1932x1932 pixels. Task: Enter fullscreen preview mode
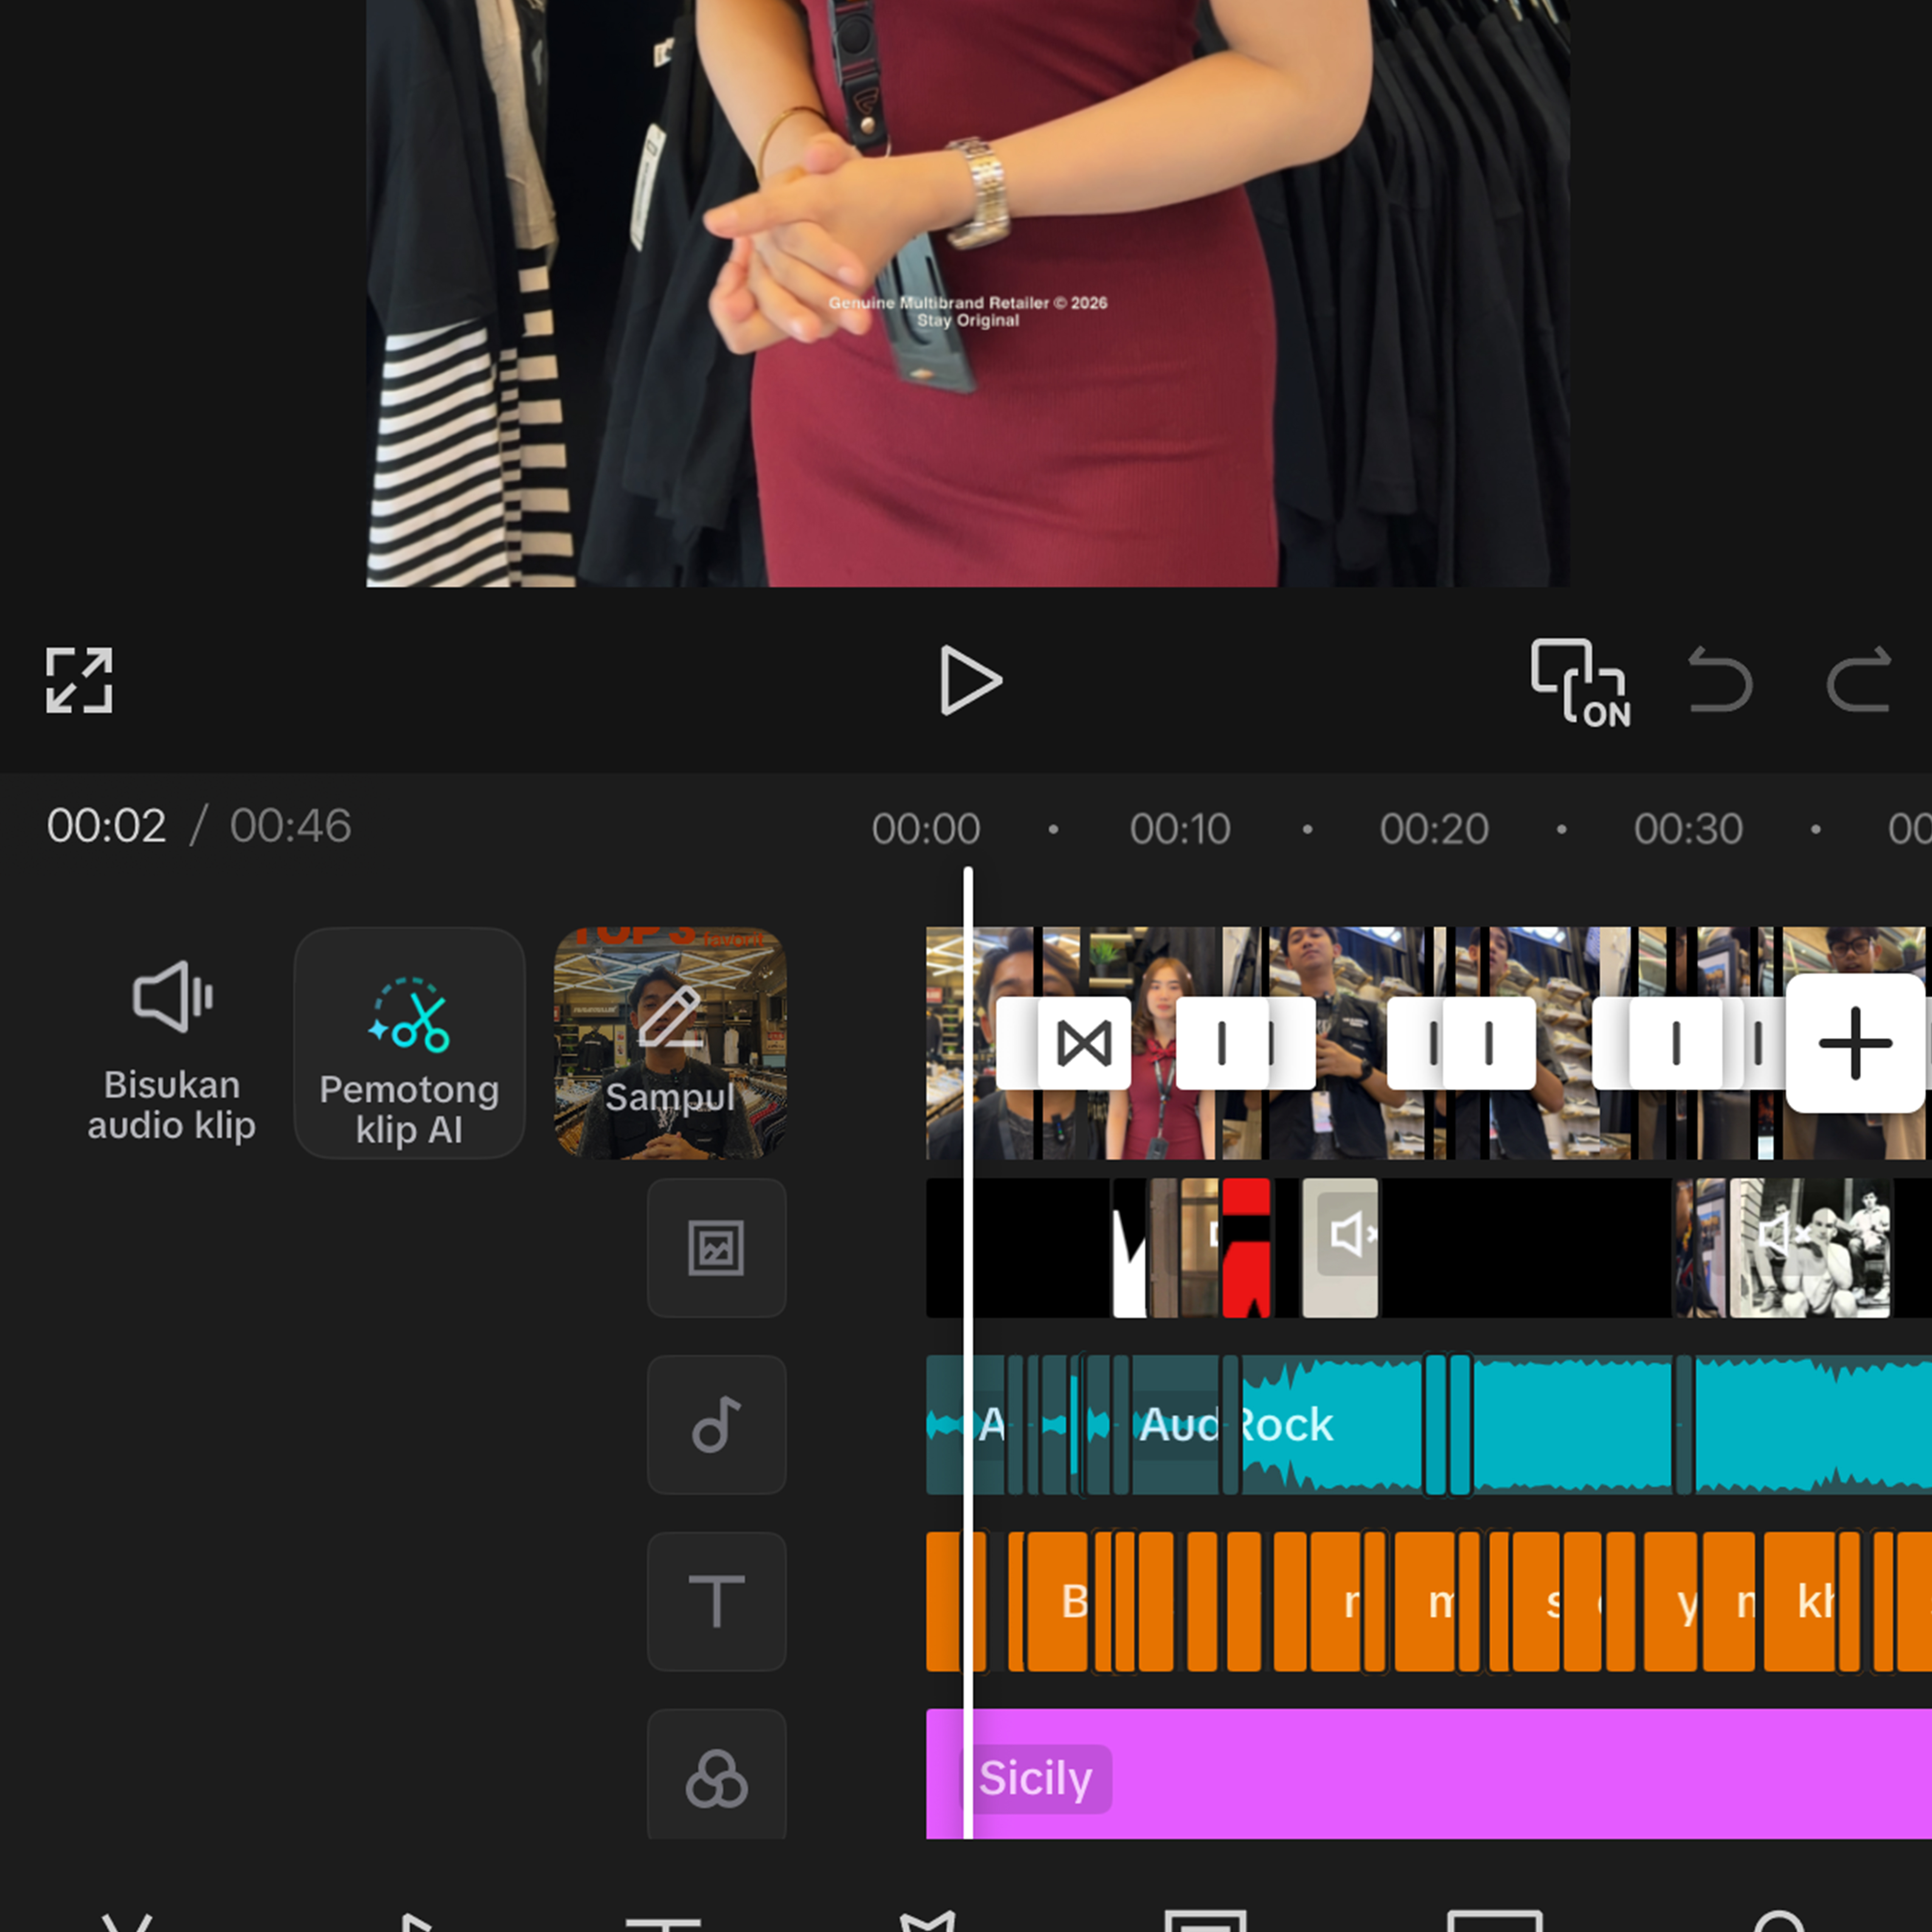tap(79, 680)
